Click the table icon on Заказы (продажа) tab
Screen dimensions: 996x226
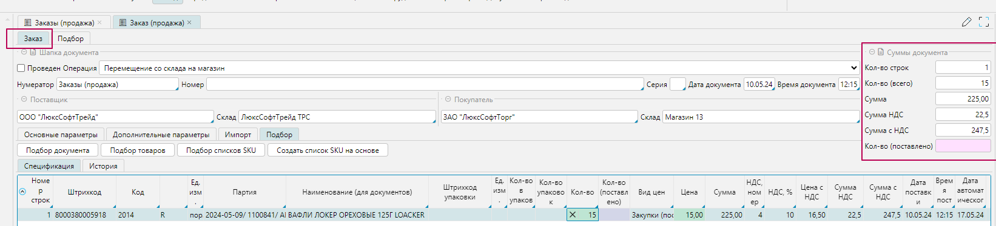pos(27,22)
